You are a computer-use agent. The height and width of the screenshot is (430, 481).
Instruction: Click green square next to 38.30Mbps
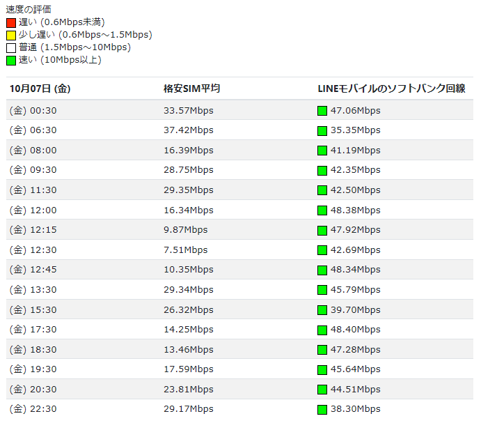click(322, 409)
